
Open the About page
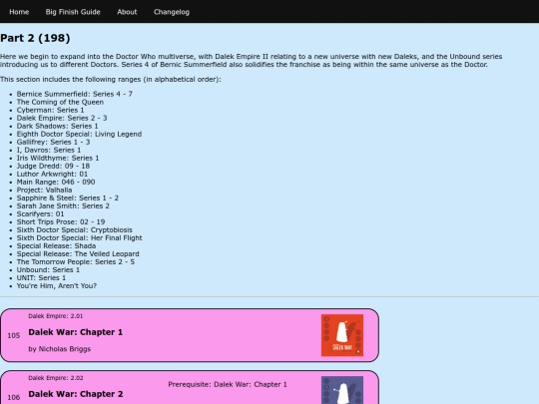[x=127, y=12]
